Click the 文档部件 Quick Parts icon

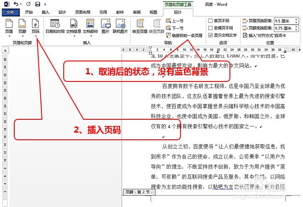(90, 24)
